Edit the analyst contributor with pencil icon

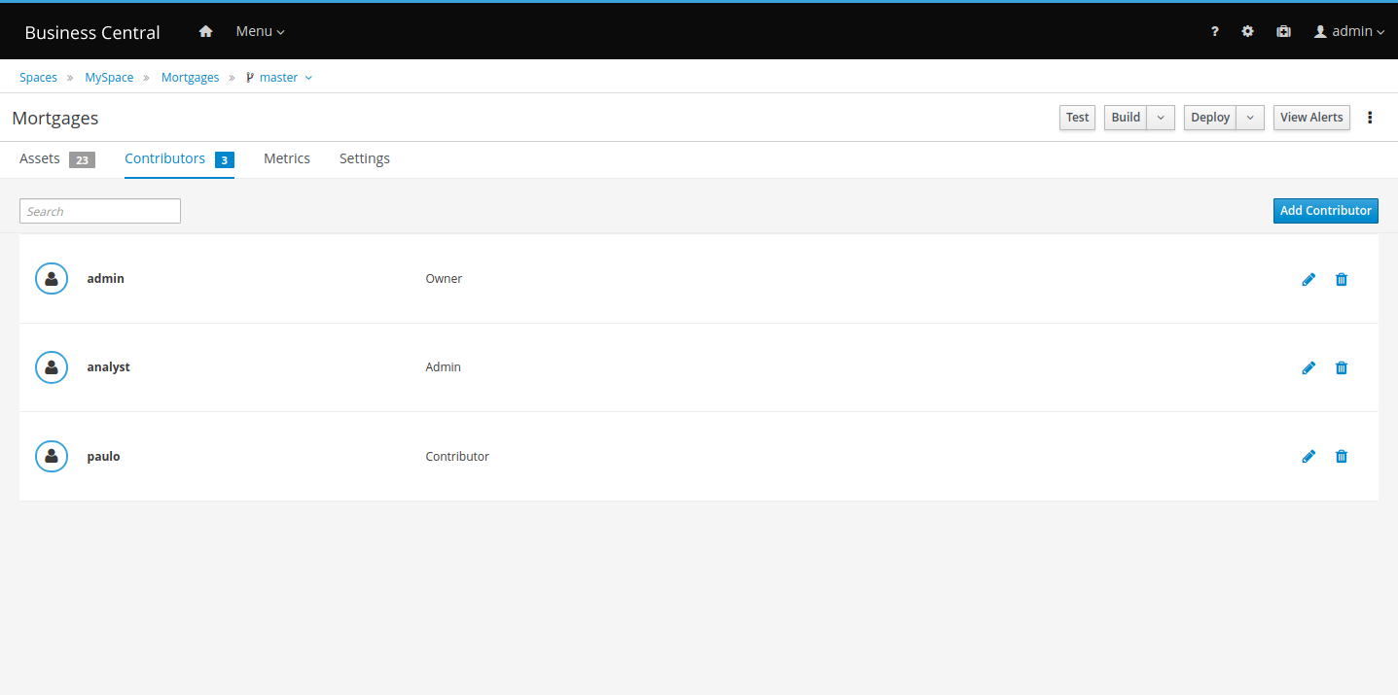point(1308,367)
